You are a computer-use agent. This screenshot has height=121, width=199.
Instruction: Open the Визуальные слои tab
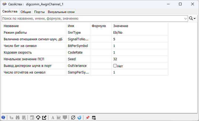[x=61, y=12]
